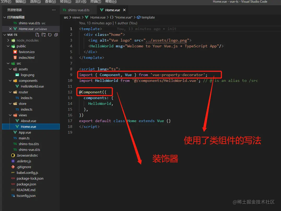Open index.ts under store folder

[31, 109]
